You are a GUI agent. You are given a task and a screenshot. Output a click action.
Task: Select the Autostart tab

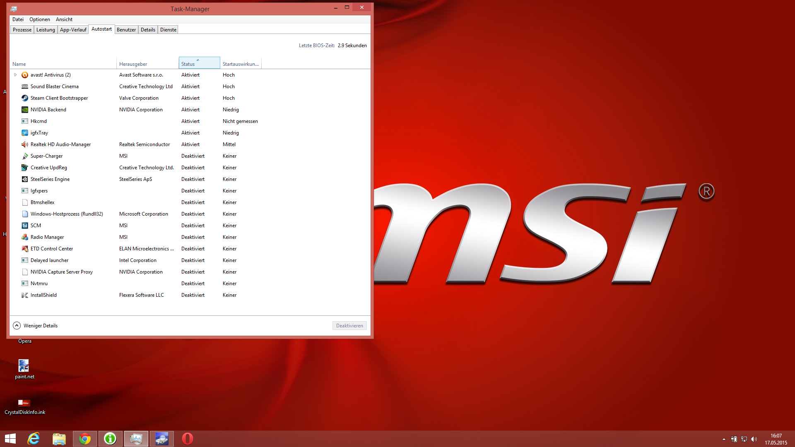click(101, 29)
